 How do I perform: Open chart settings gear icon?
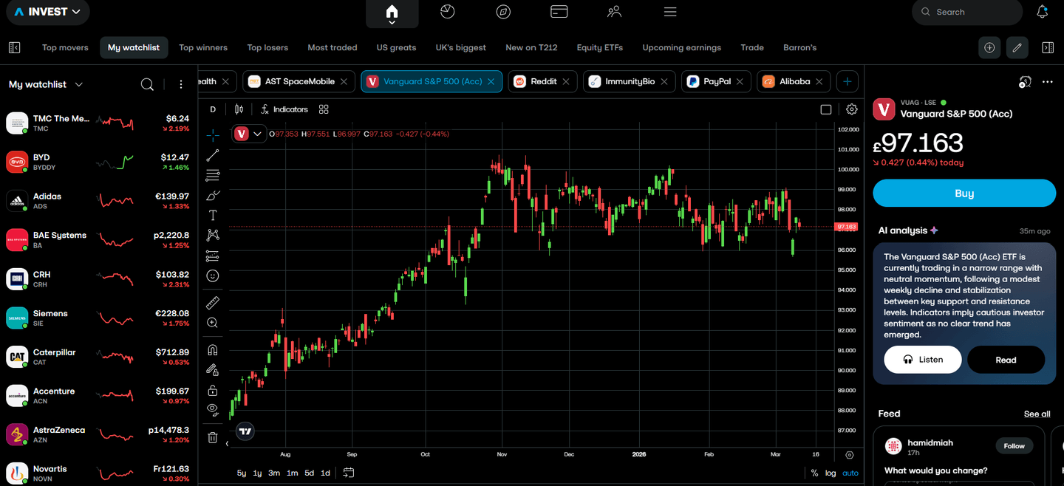pyautogui.click(x=852, y=109)
